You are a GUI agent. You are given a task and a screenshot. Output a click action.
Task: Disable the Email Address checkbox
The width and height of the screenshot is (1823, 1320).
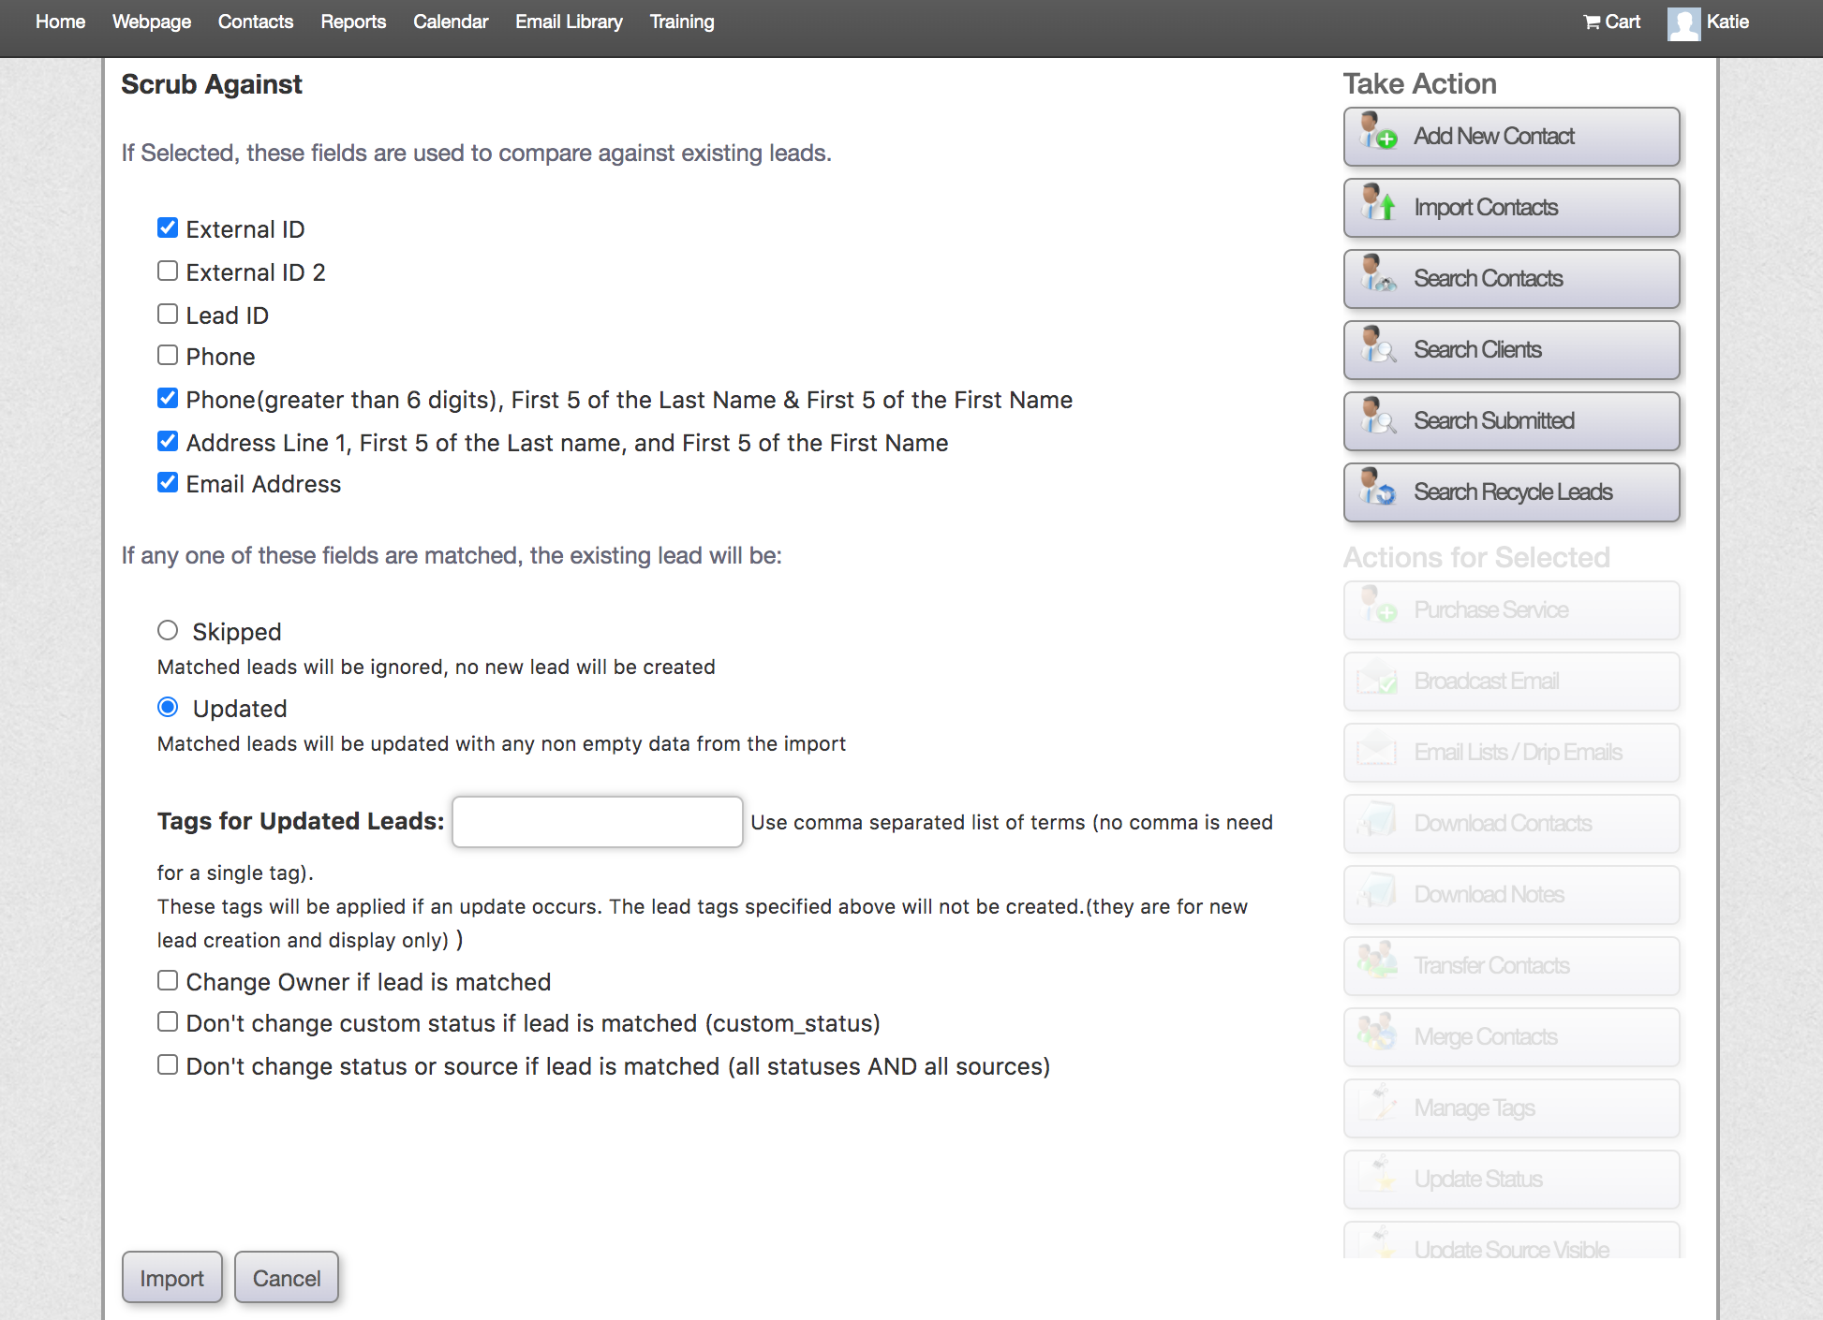click(168, 482)
